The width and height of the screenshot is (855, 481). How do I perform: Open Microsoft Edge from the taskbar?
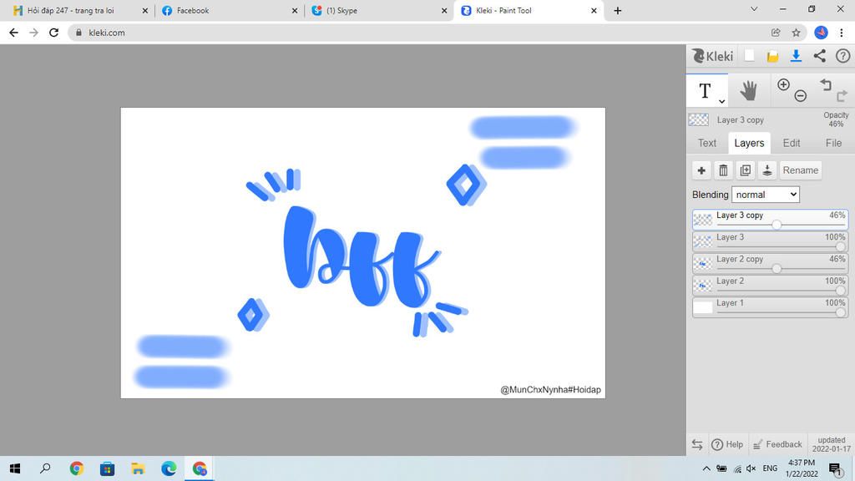coord(169,468)
